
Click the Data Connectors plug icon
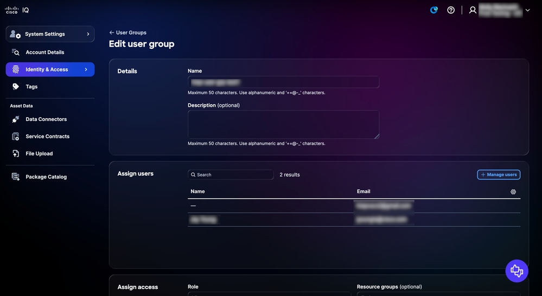tap(16, 119)
